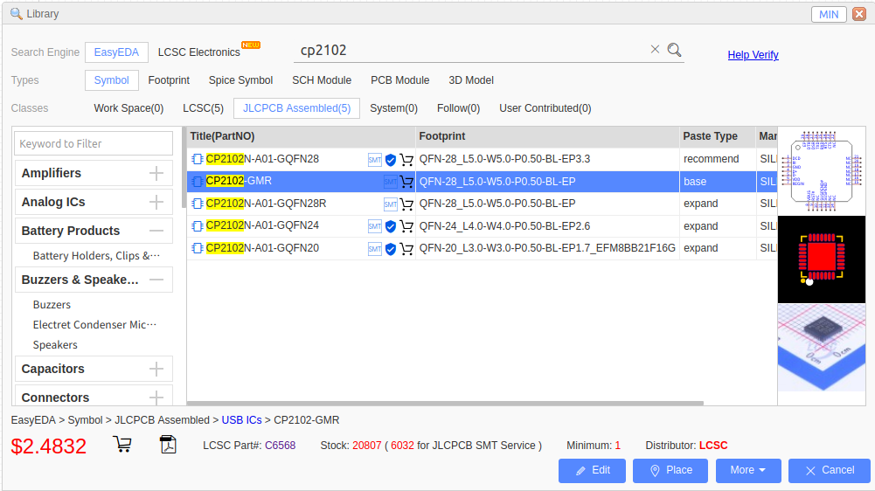Close the Library dialog
Viewport: 875px width, 491px height.
tap(859, 14)
